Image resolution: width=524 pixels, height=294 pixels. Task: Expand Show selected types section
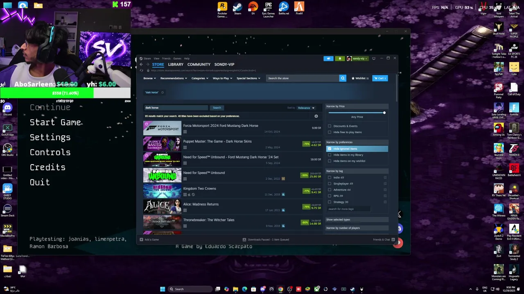(x=357, y=220)
